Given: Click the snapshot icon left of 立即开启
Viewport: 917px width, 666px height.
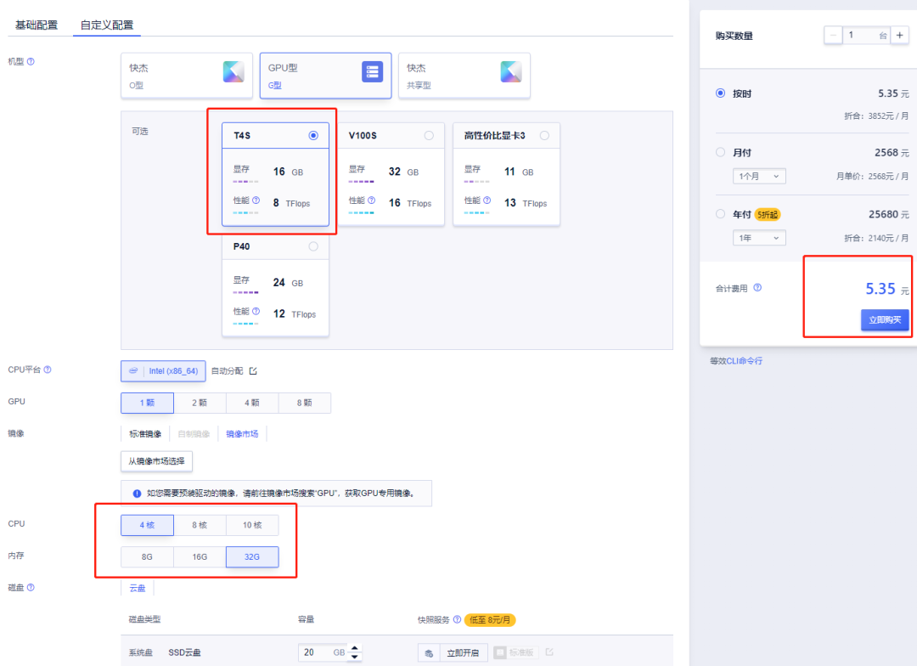Looking at the screenshot, I should 429,652.
